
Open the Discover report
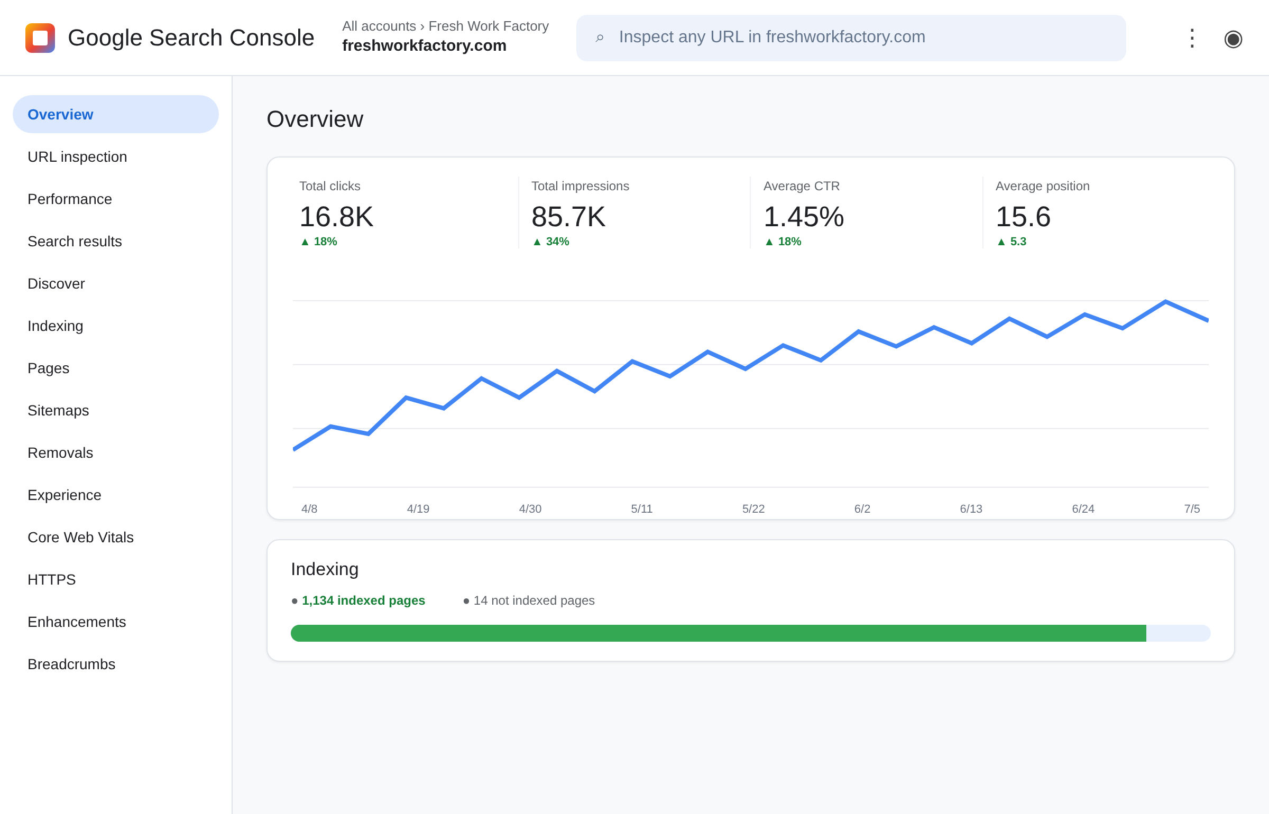(116, 283)
